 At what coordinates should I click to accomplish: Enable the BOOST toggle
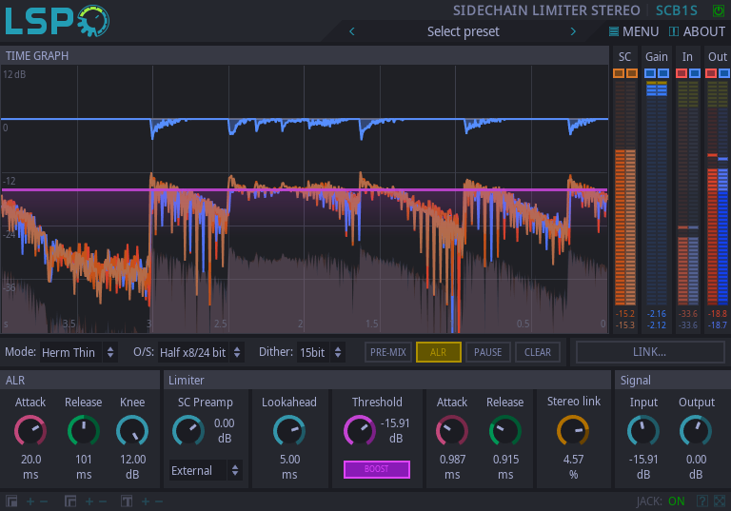[376, 469]
